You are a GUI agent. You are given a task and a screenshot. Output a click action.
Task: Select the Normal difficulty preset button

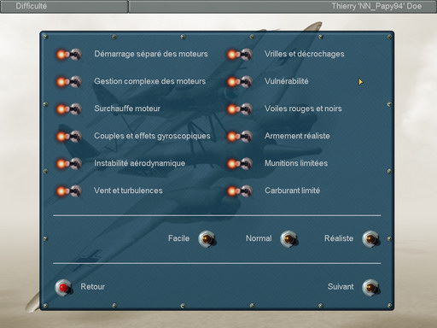pyautogui.click(x=289, y=239)
